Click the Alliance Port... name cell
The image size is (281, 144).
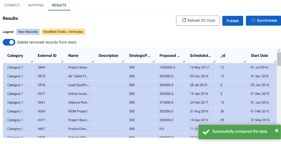click(79, 103)
